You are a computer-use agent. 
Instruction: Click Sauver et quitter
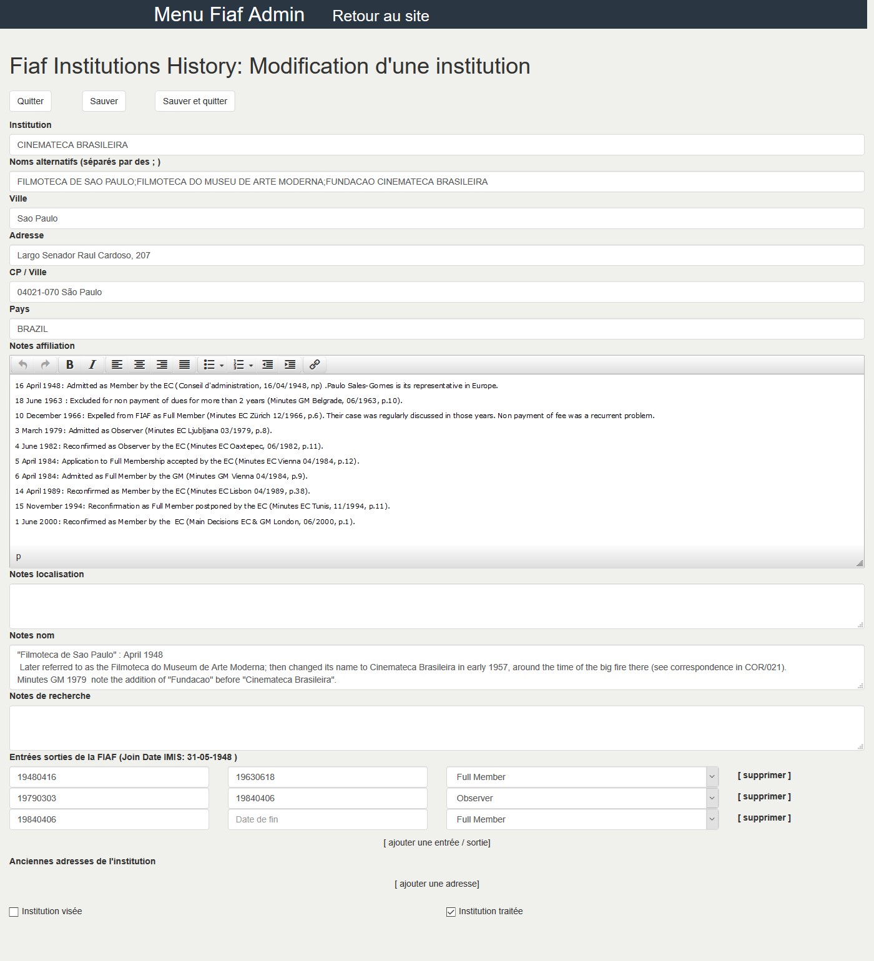tap(195, 101)
